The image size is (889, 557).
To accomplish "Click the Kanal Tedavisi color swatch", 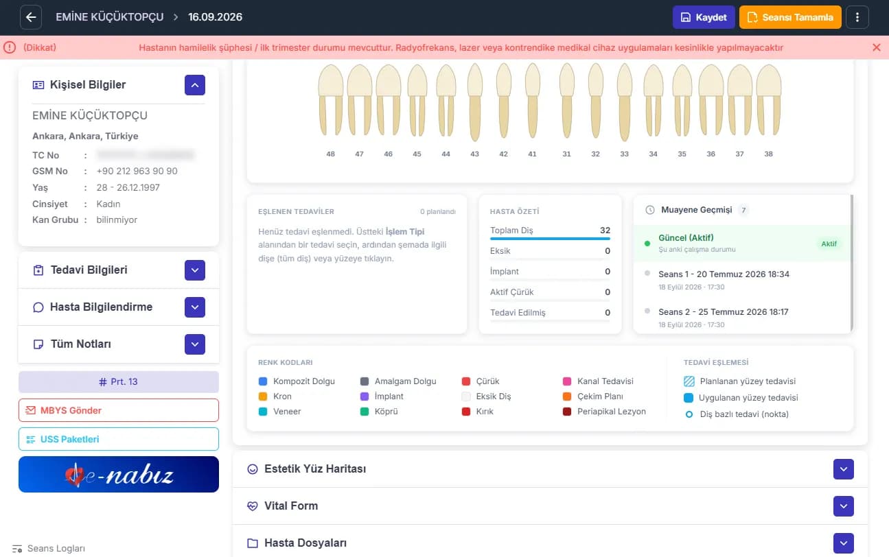I will click(567, 381).
